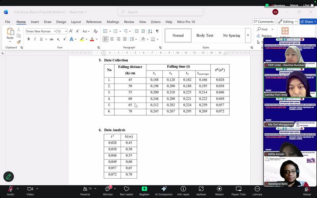Expand the Styles gallery list
The width and height of the screenshot is (317, 198).
248,35
